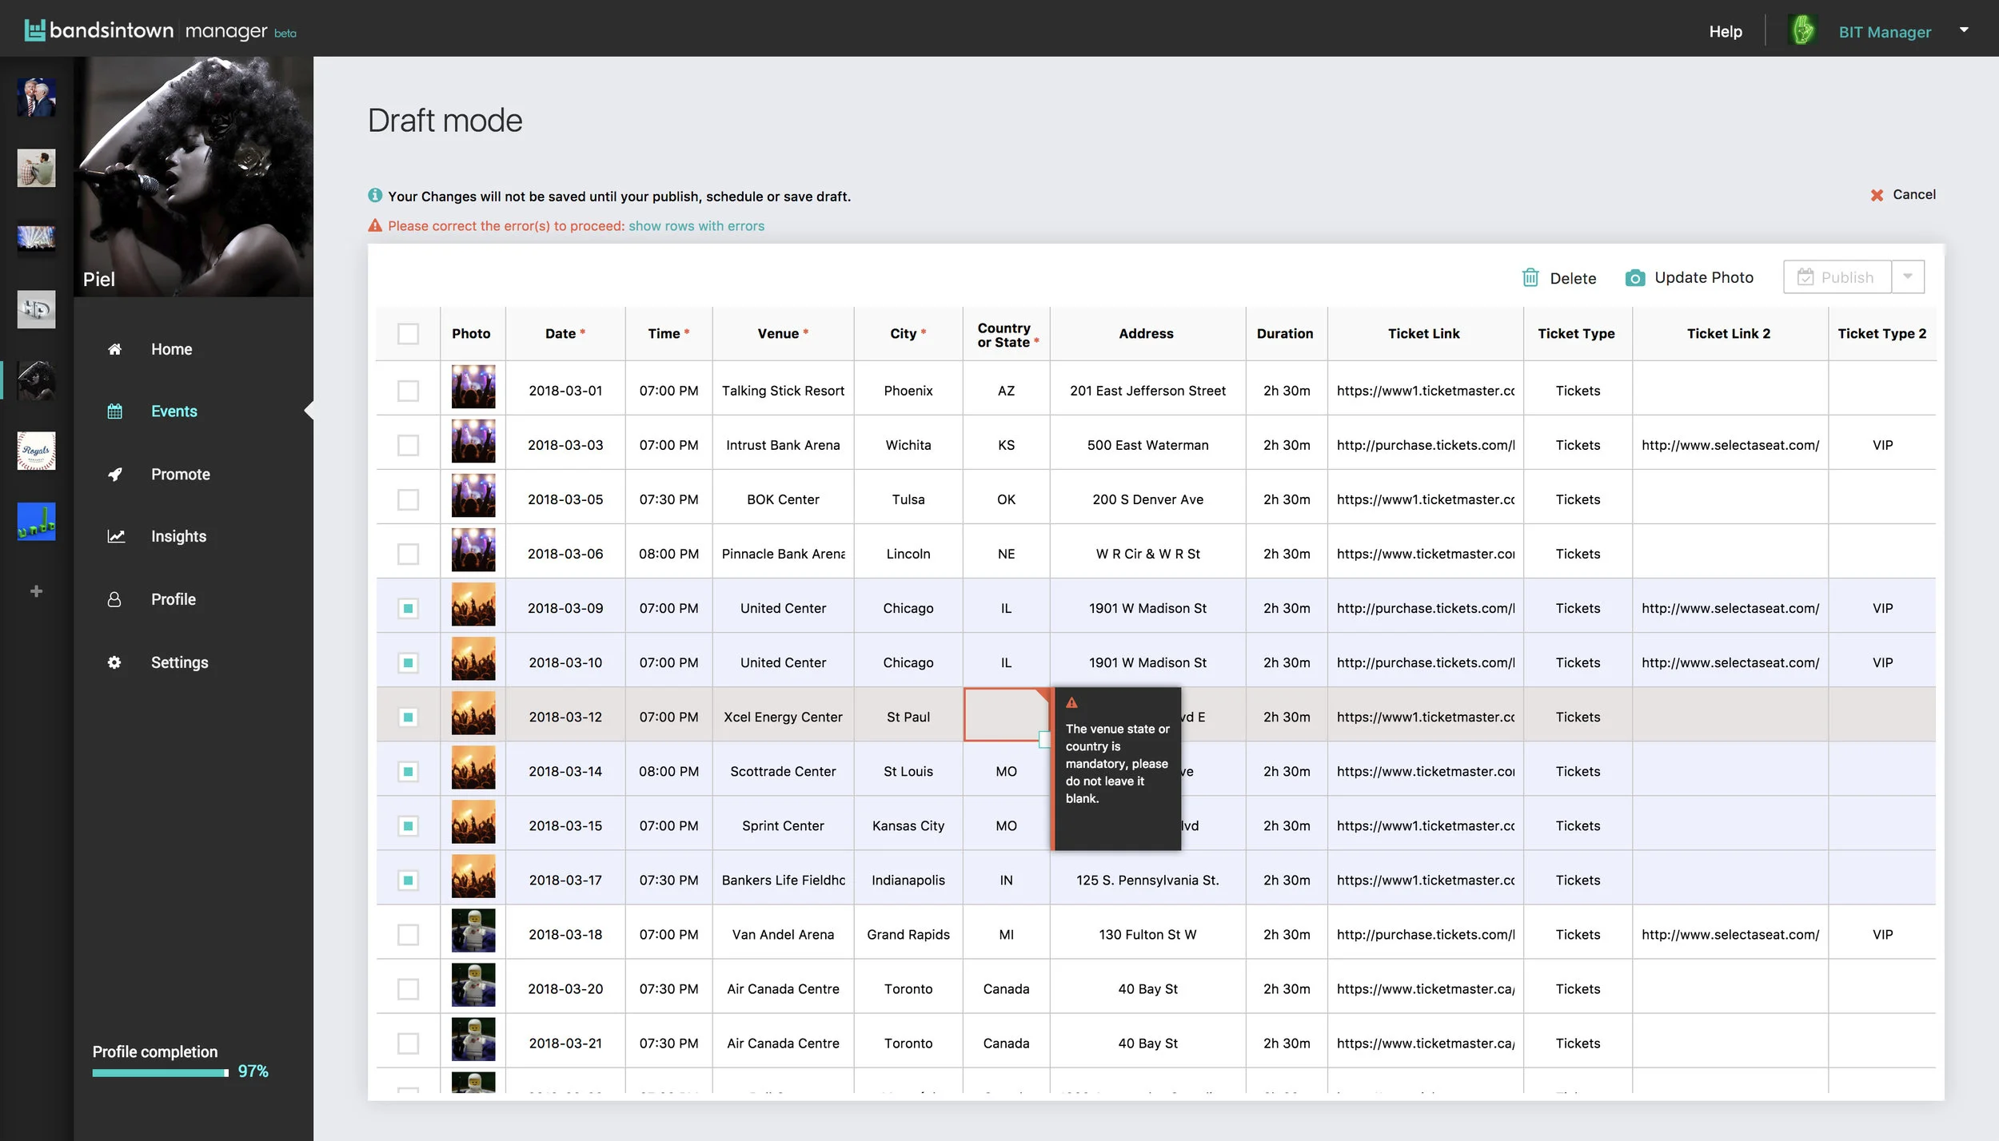Viewport: 1999px width, 1141px height.
Task: Open the first artist avatar in sidebar
Action: pyautogui.click(x=36, y=97)
